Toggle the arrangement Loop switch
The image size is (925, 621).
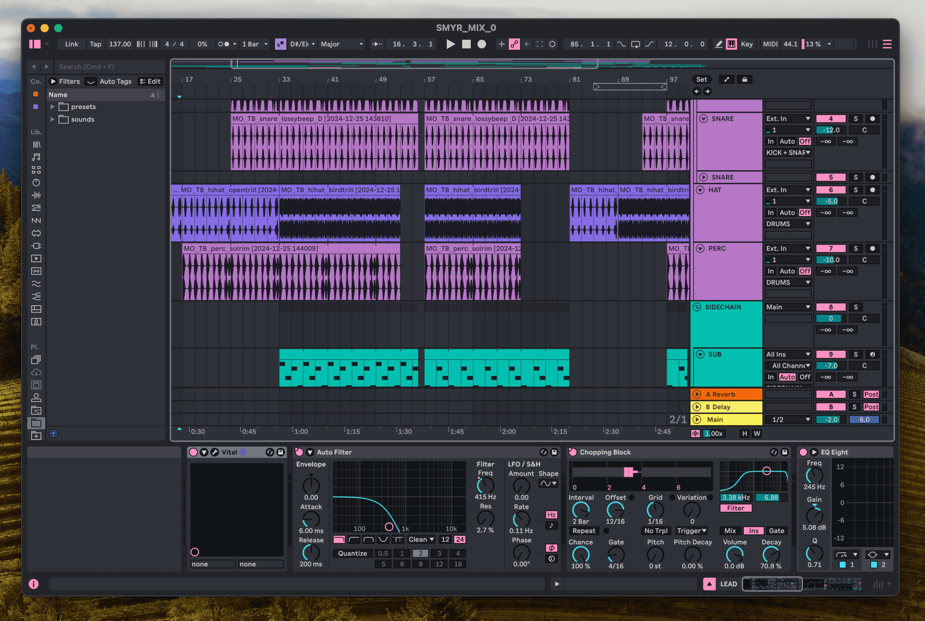point(635,44)
